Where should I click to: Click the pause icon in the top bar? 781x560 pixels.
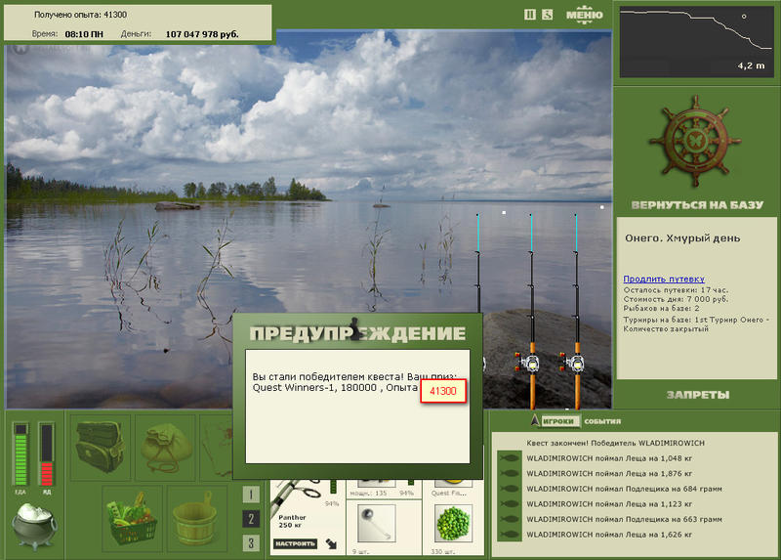[x=530, y=15]
